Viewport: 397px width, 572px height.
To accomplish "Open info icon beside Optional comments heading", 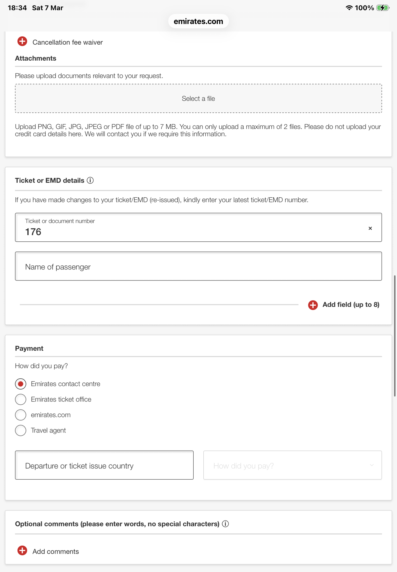I will tap(225, 524).
